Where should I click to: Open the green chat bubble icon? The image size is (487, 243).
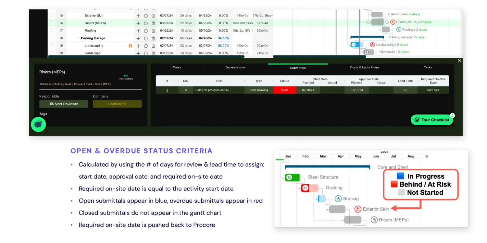[38, 124]
